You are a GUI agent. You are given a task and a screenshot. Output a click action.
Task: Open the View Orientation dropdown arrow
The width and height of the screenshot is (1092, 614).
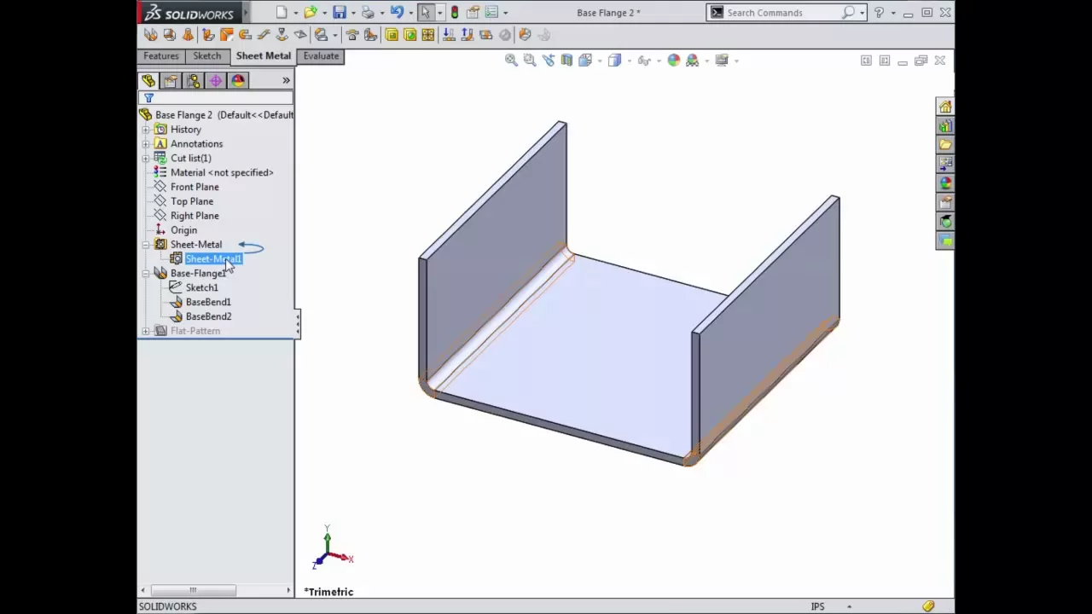click(x=599, y=61)
